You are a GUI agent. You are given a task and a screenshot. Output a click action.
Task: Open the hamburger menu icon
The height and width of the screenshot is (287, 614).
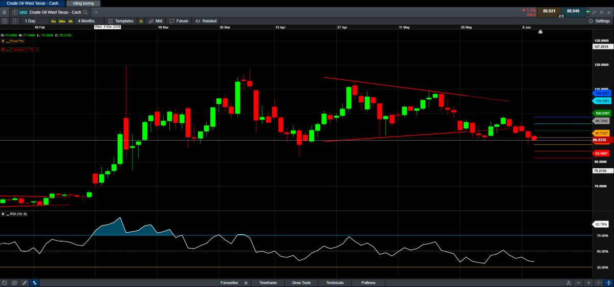4,12
